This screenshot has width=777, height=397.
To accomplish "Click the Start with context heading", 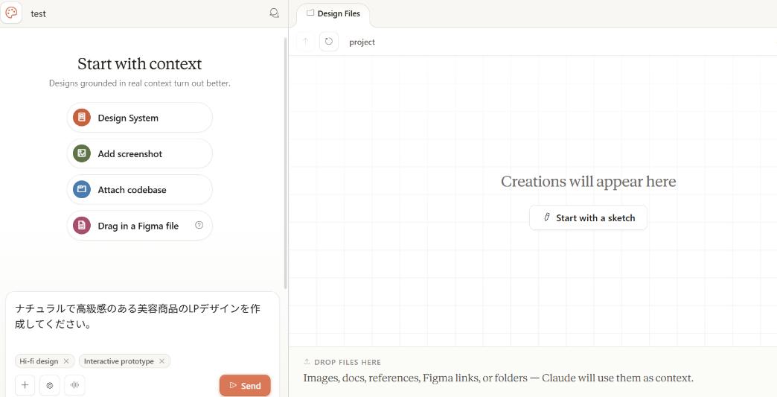I will coord(140,64).
